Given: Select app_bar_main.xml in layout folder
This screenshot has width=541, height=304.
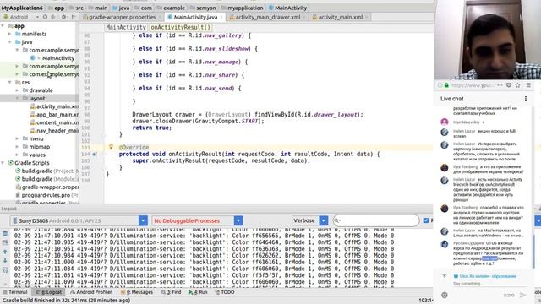Looking at the screenshot, I should click(54, 115).
